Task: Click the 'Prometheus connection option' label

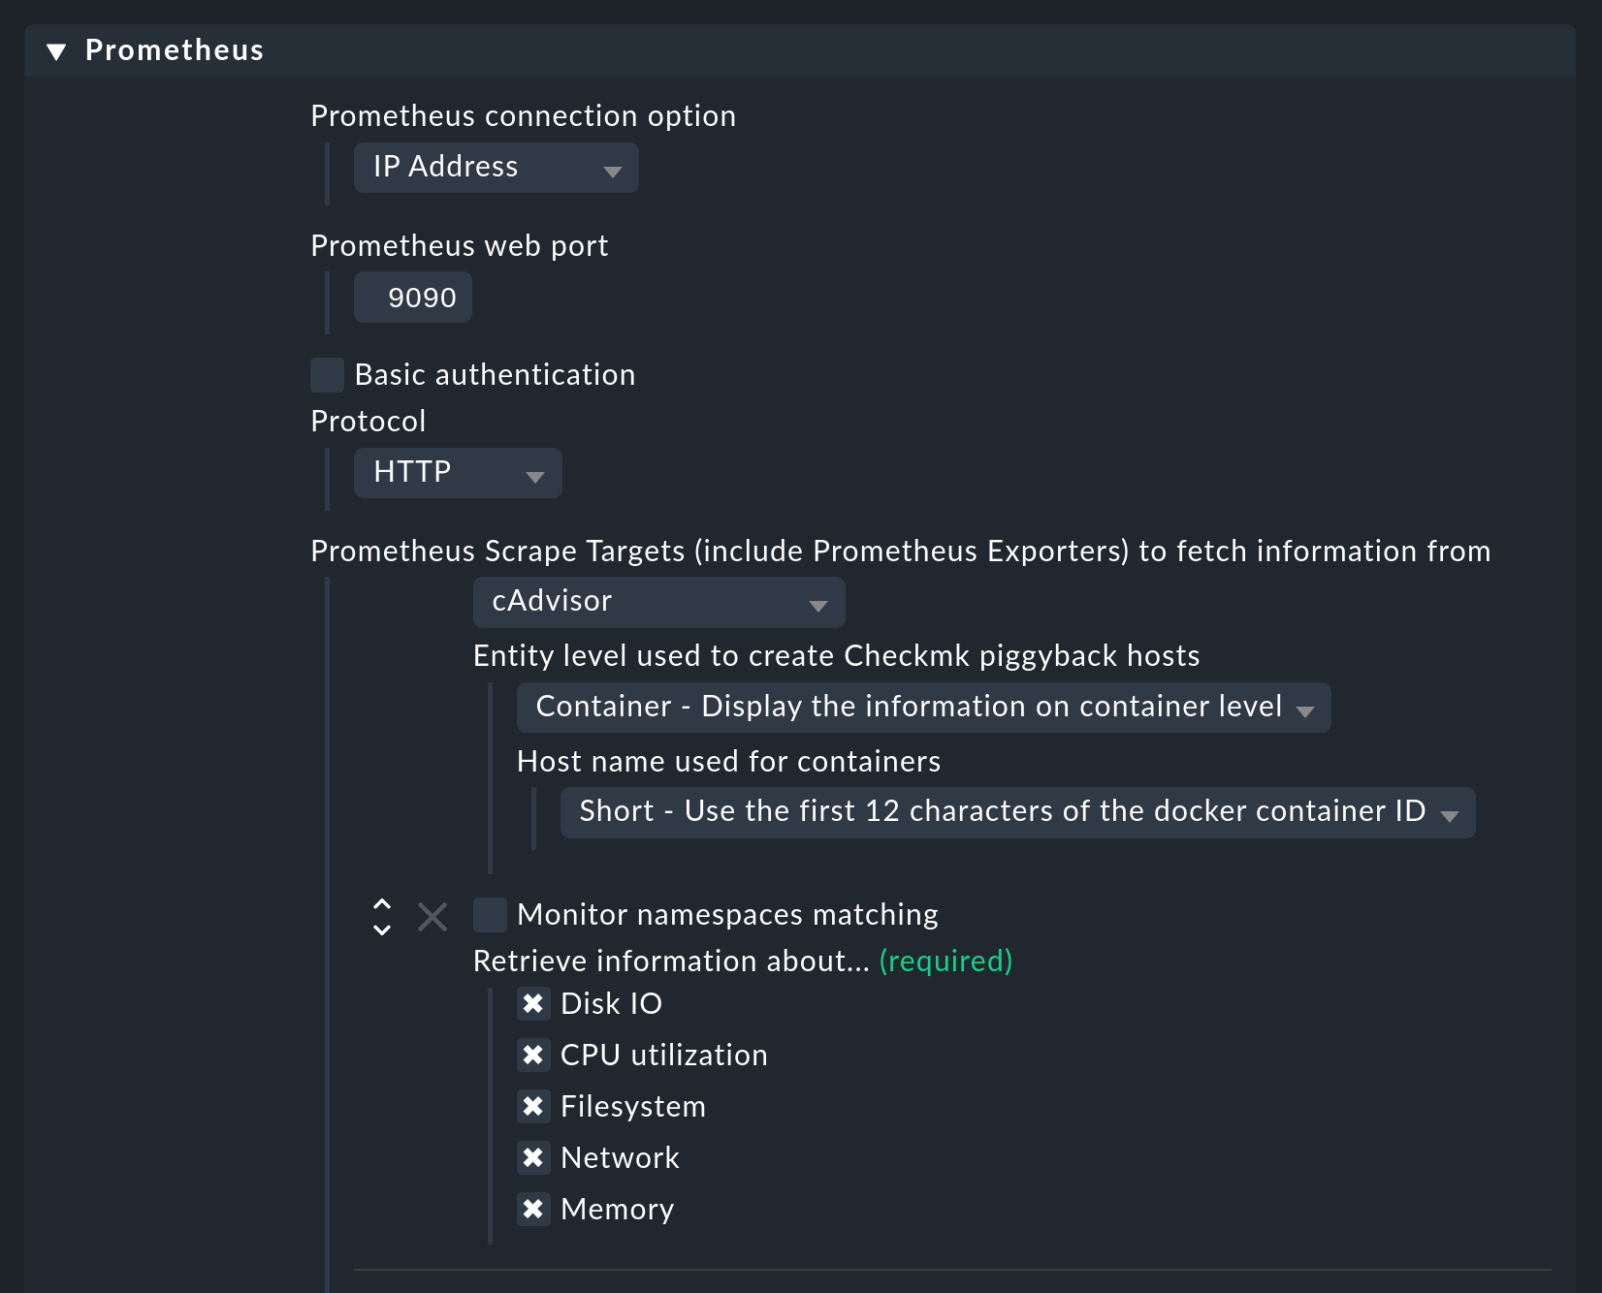Action: pos(523,116)
